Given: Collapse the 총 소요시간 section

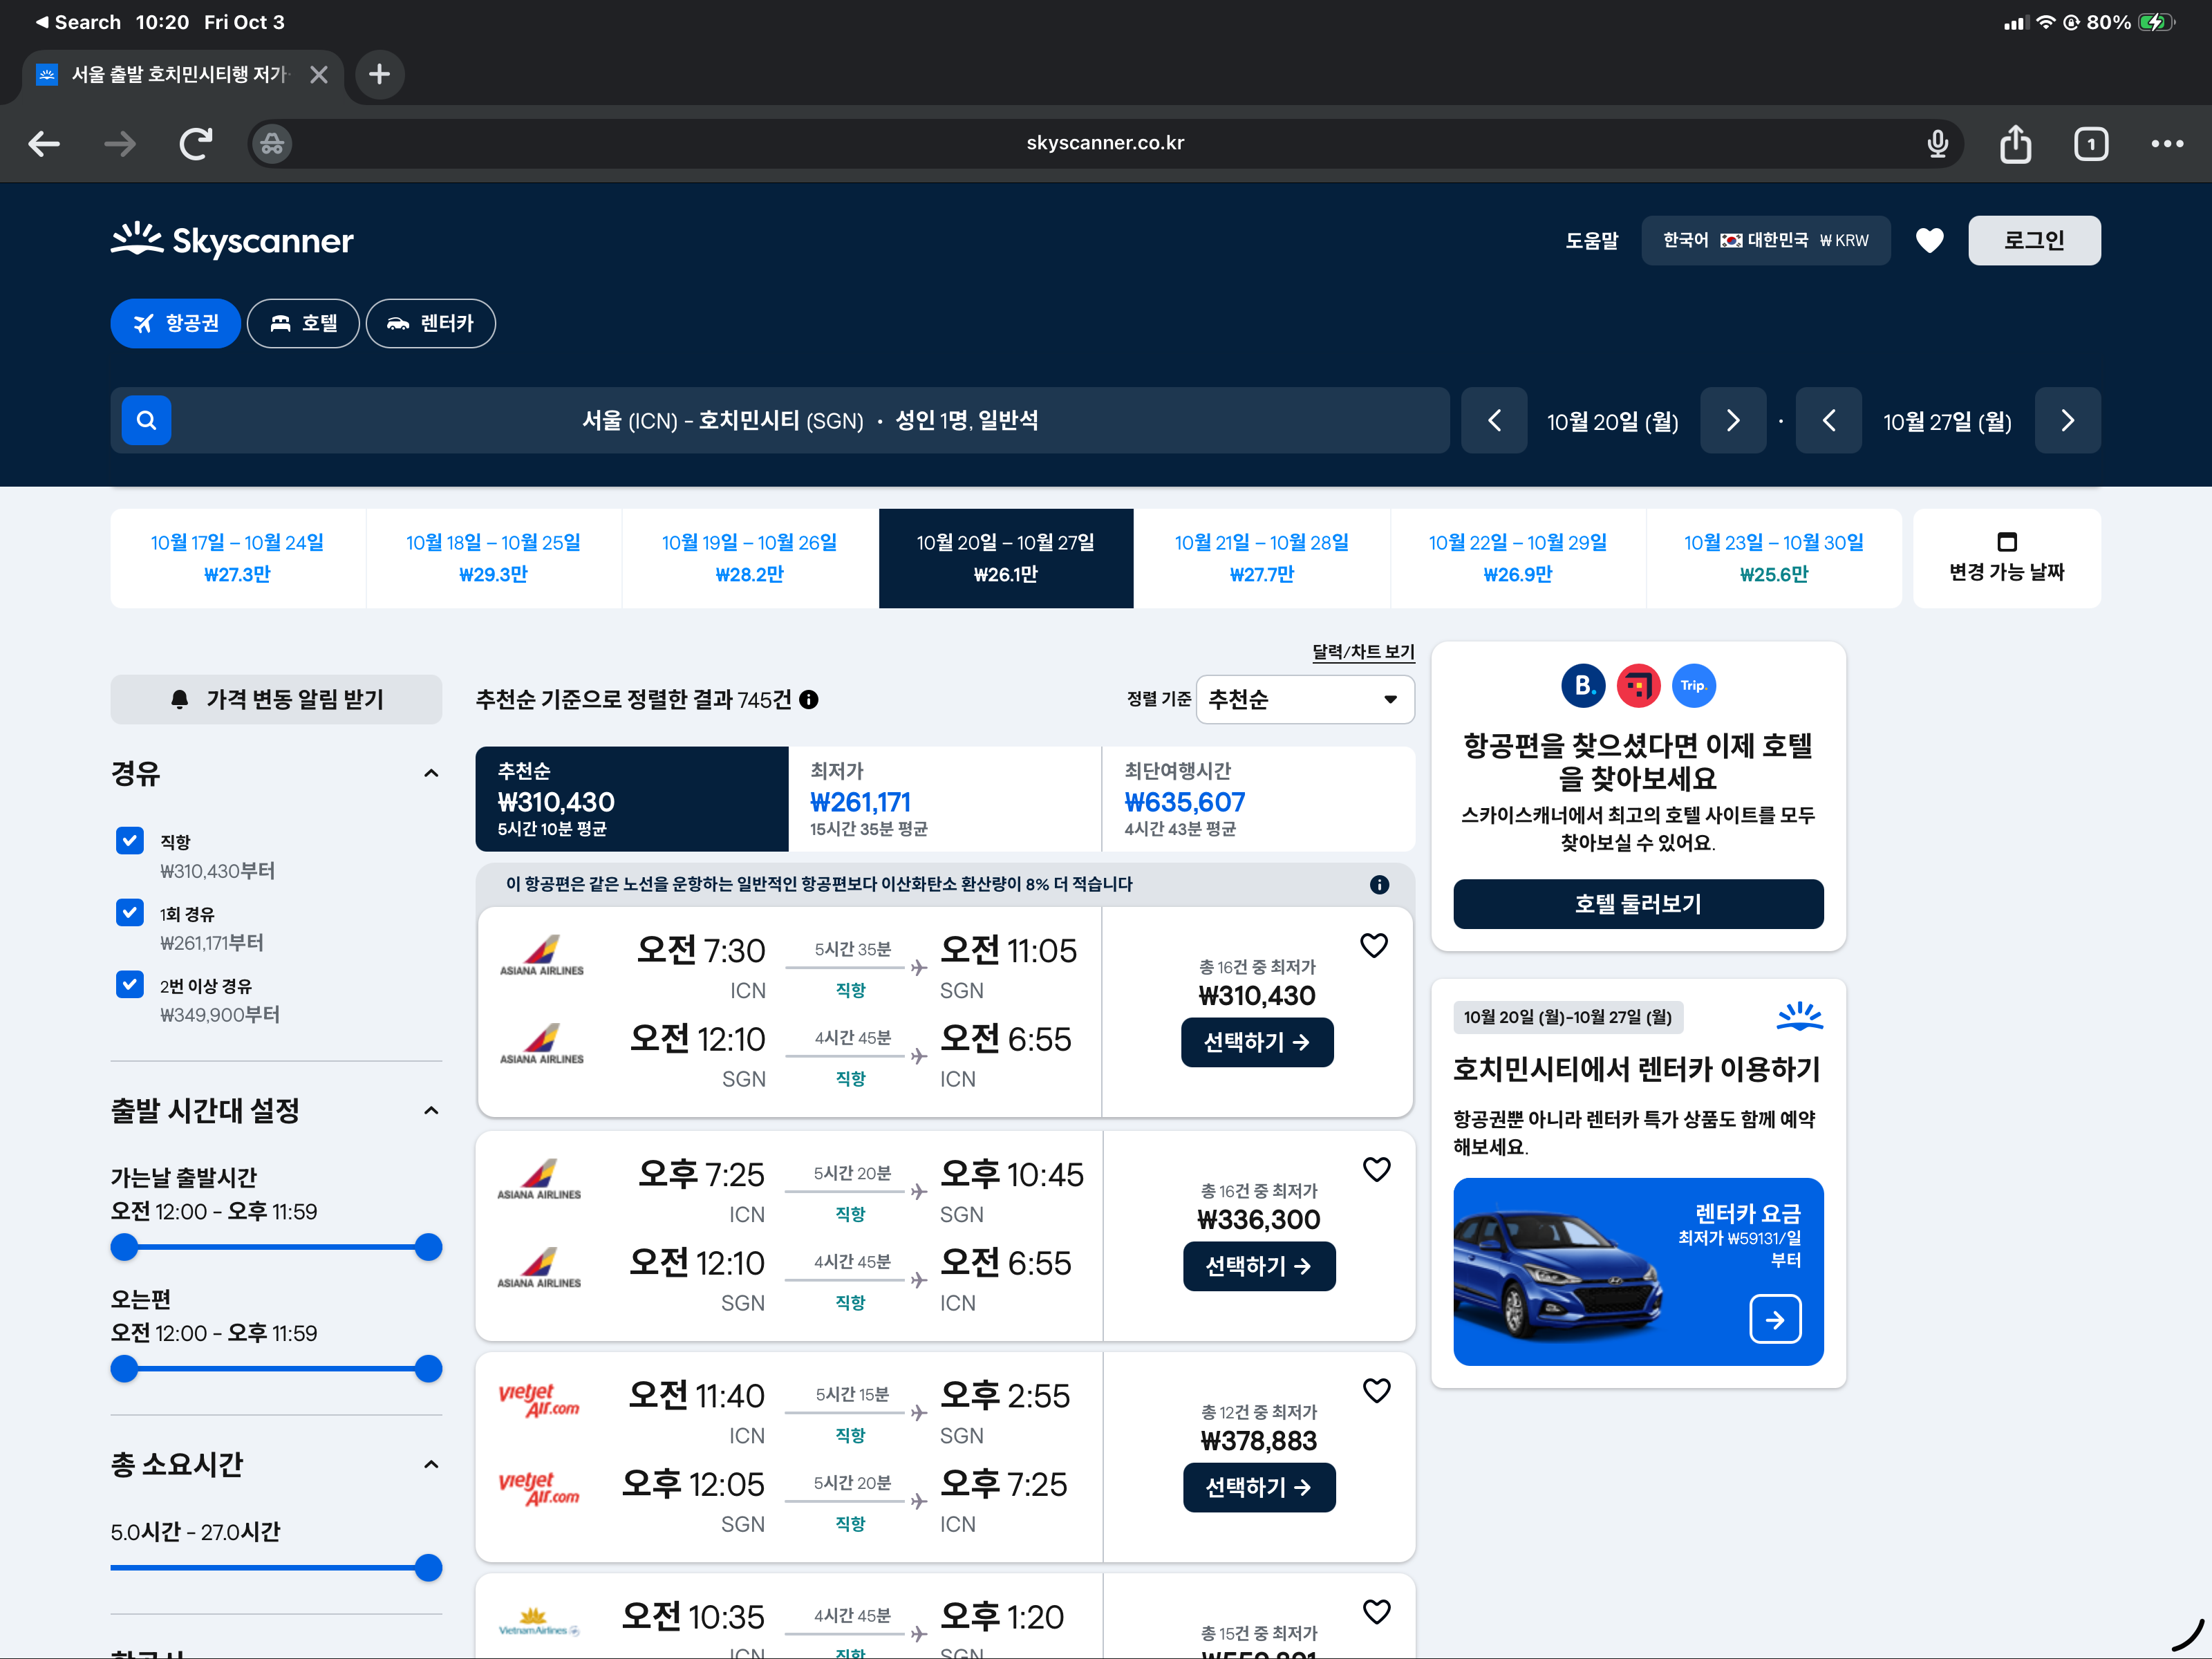Looking at the screenshot, I should coord(431,1465).
